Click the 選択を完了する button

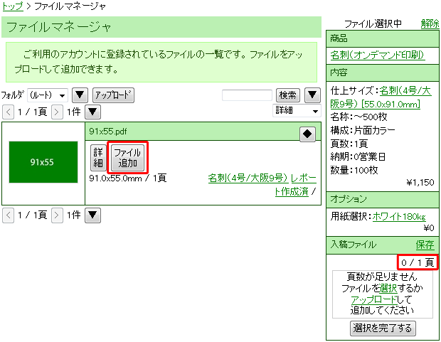383,328
